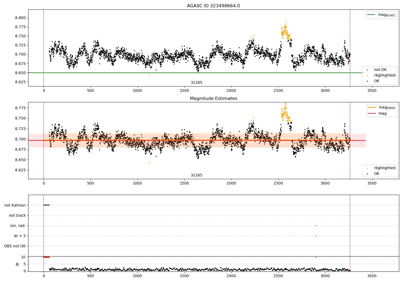Click the 10 tick on the dr axis
Screen dimensions: 403x282
[x=23, y=257]
